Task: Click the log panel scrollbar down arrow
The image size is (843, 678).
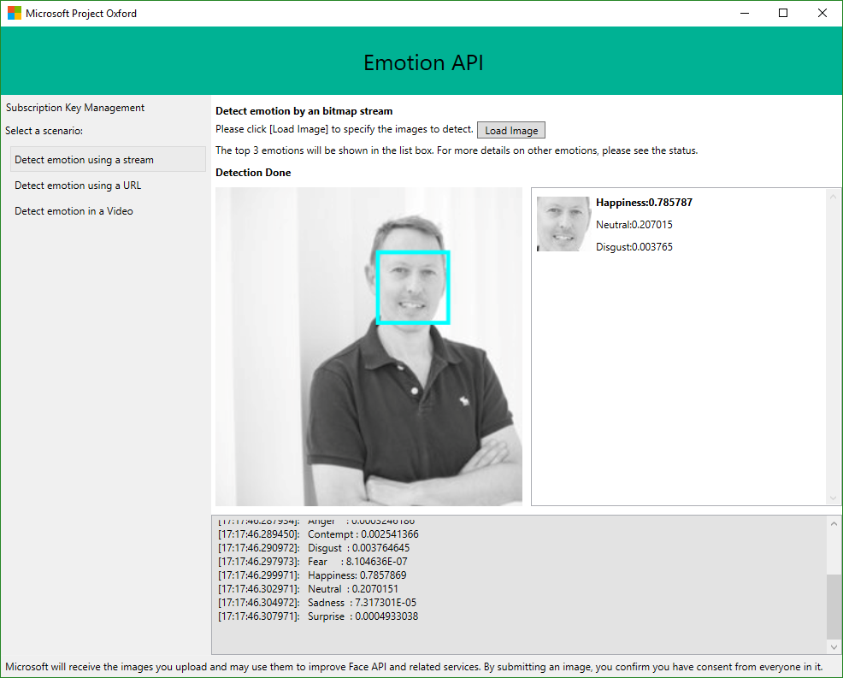Action: pos(834,646)
